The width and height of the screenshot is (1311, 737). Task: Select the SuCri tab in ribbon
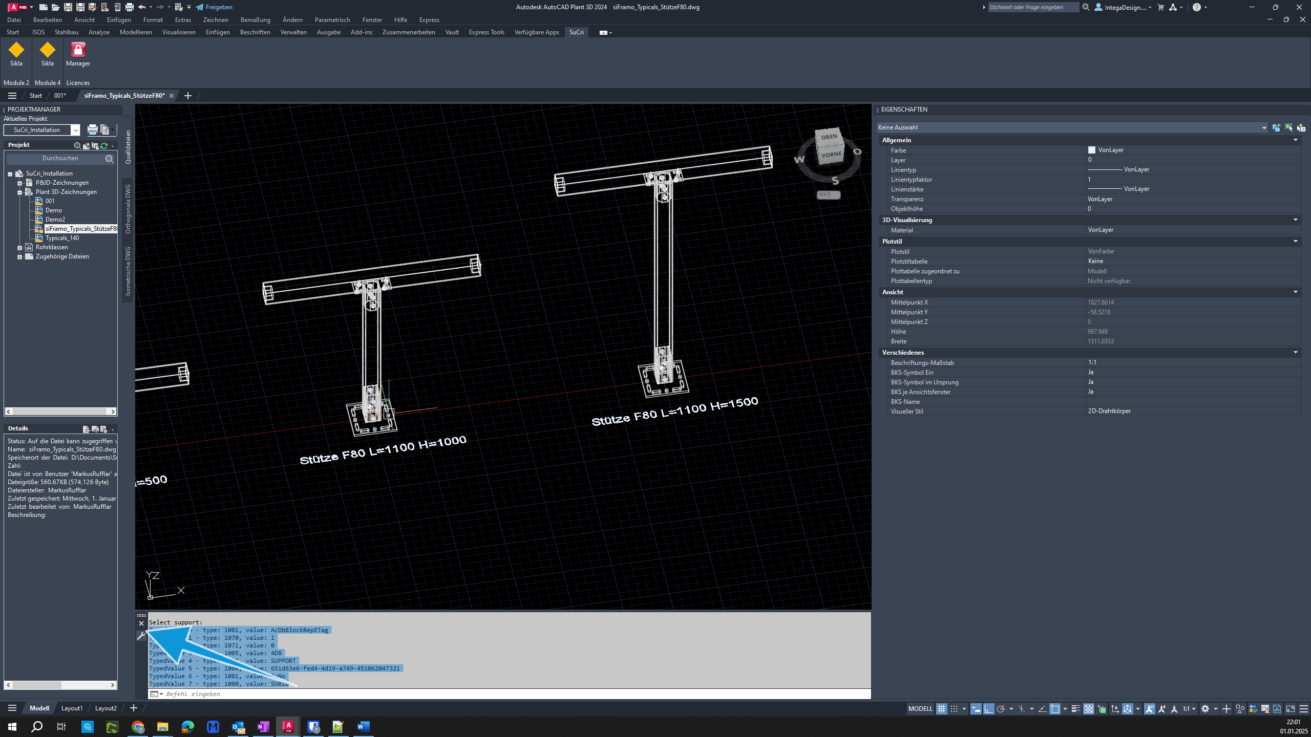coord(576,32)
